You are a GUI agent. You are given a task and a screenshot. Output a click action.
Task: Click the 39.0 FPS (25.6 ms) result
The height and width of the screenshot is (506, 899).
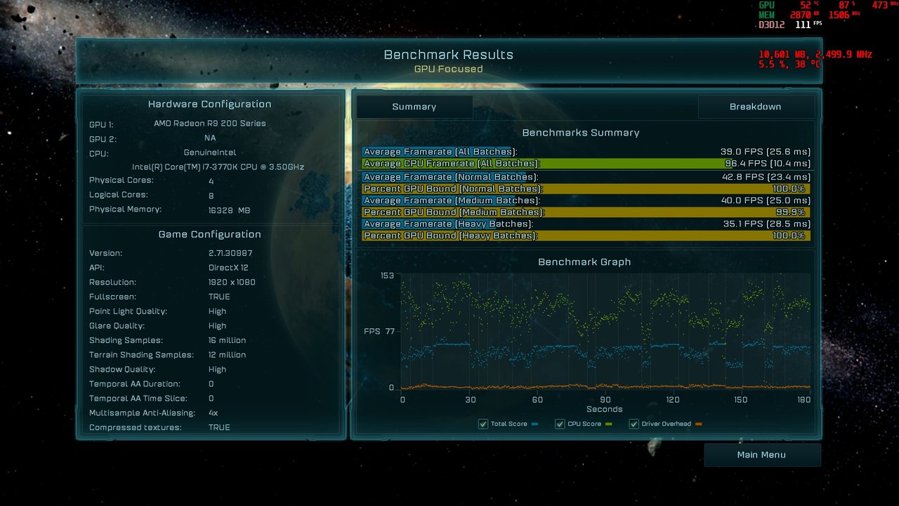[x=765, y=152]
